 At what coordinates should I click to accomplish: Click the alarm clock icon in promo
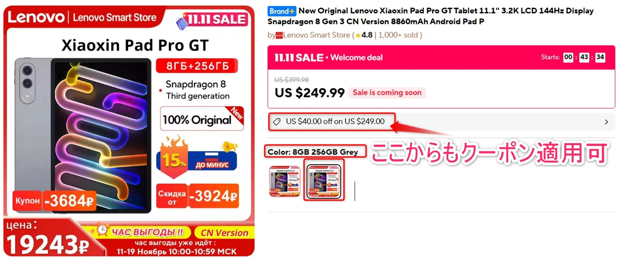[102, 230]
